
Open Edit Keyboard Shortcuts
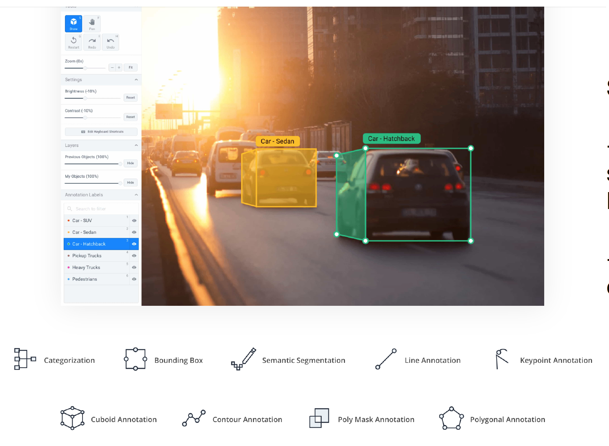pos(101,132)
